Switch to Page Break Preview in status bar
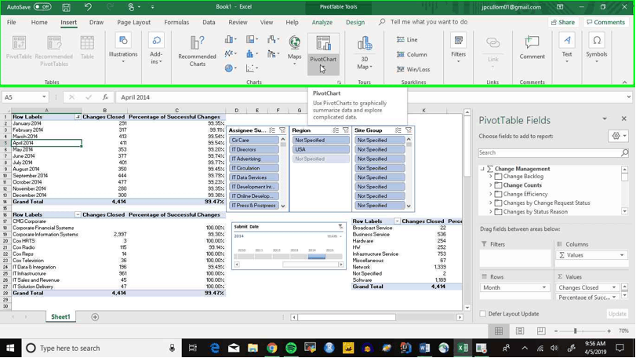 pos(540,331)
